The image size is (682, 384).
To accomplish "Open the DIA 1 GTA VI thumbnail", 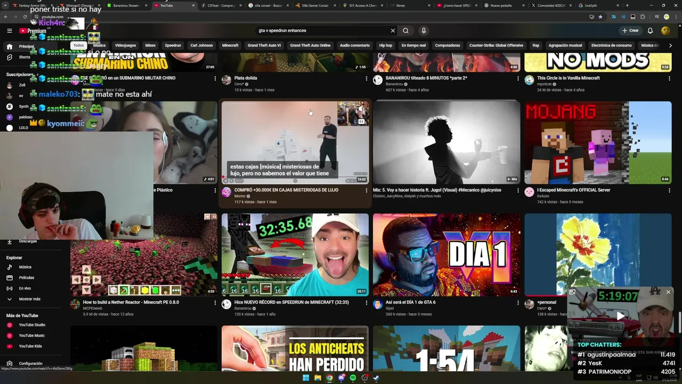I will tap(446, 254).
